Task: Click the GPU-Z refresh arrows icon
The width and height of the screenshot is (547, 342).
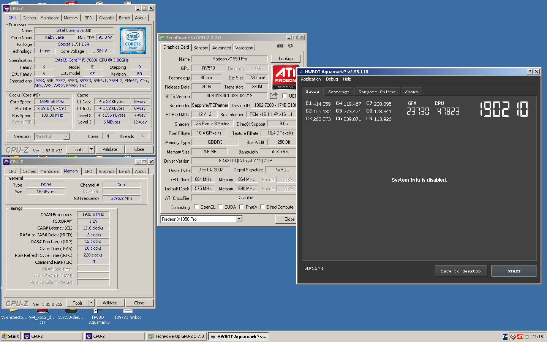Action: pos(291,46)
